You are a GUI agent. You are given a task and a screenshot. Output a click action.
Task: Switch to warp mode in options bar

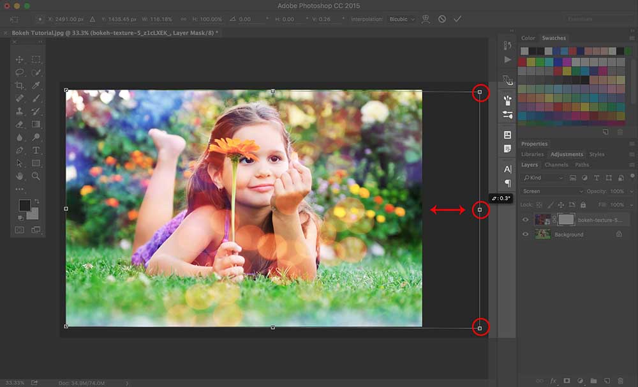pos(426,19)
